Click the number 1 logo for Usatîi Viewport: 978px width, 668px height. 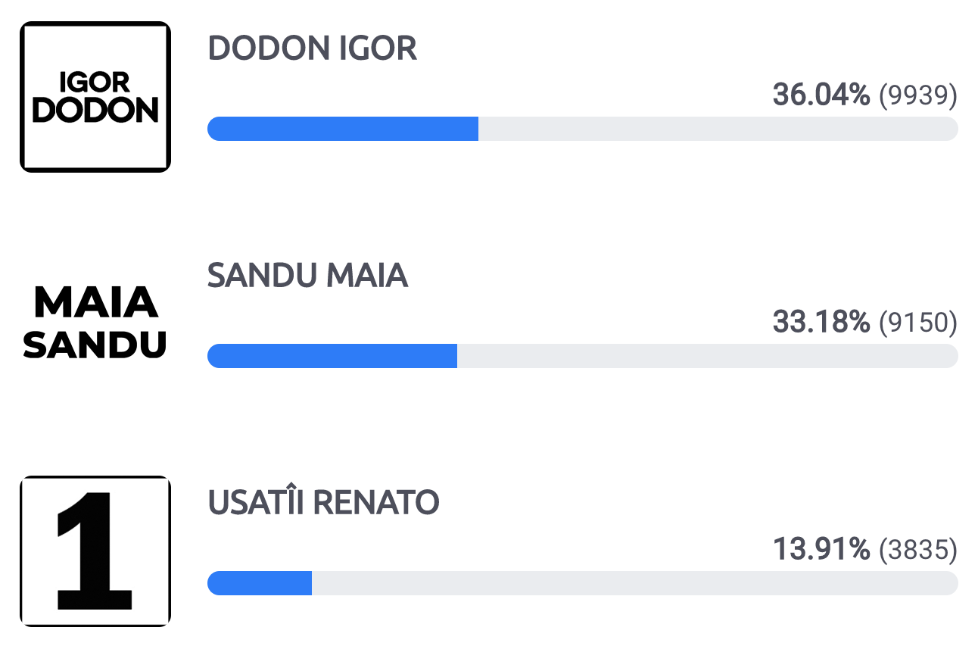click(95, 551)
